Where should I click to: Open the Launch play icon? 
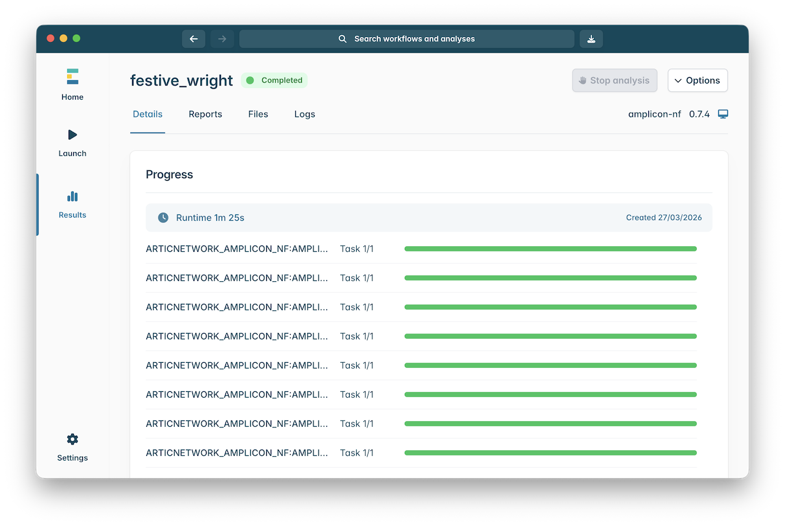pyautogui.click(x=73, y=135)
